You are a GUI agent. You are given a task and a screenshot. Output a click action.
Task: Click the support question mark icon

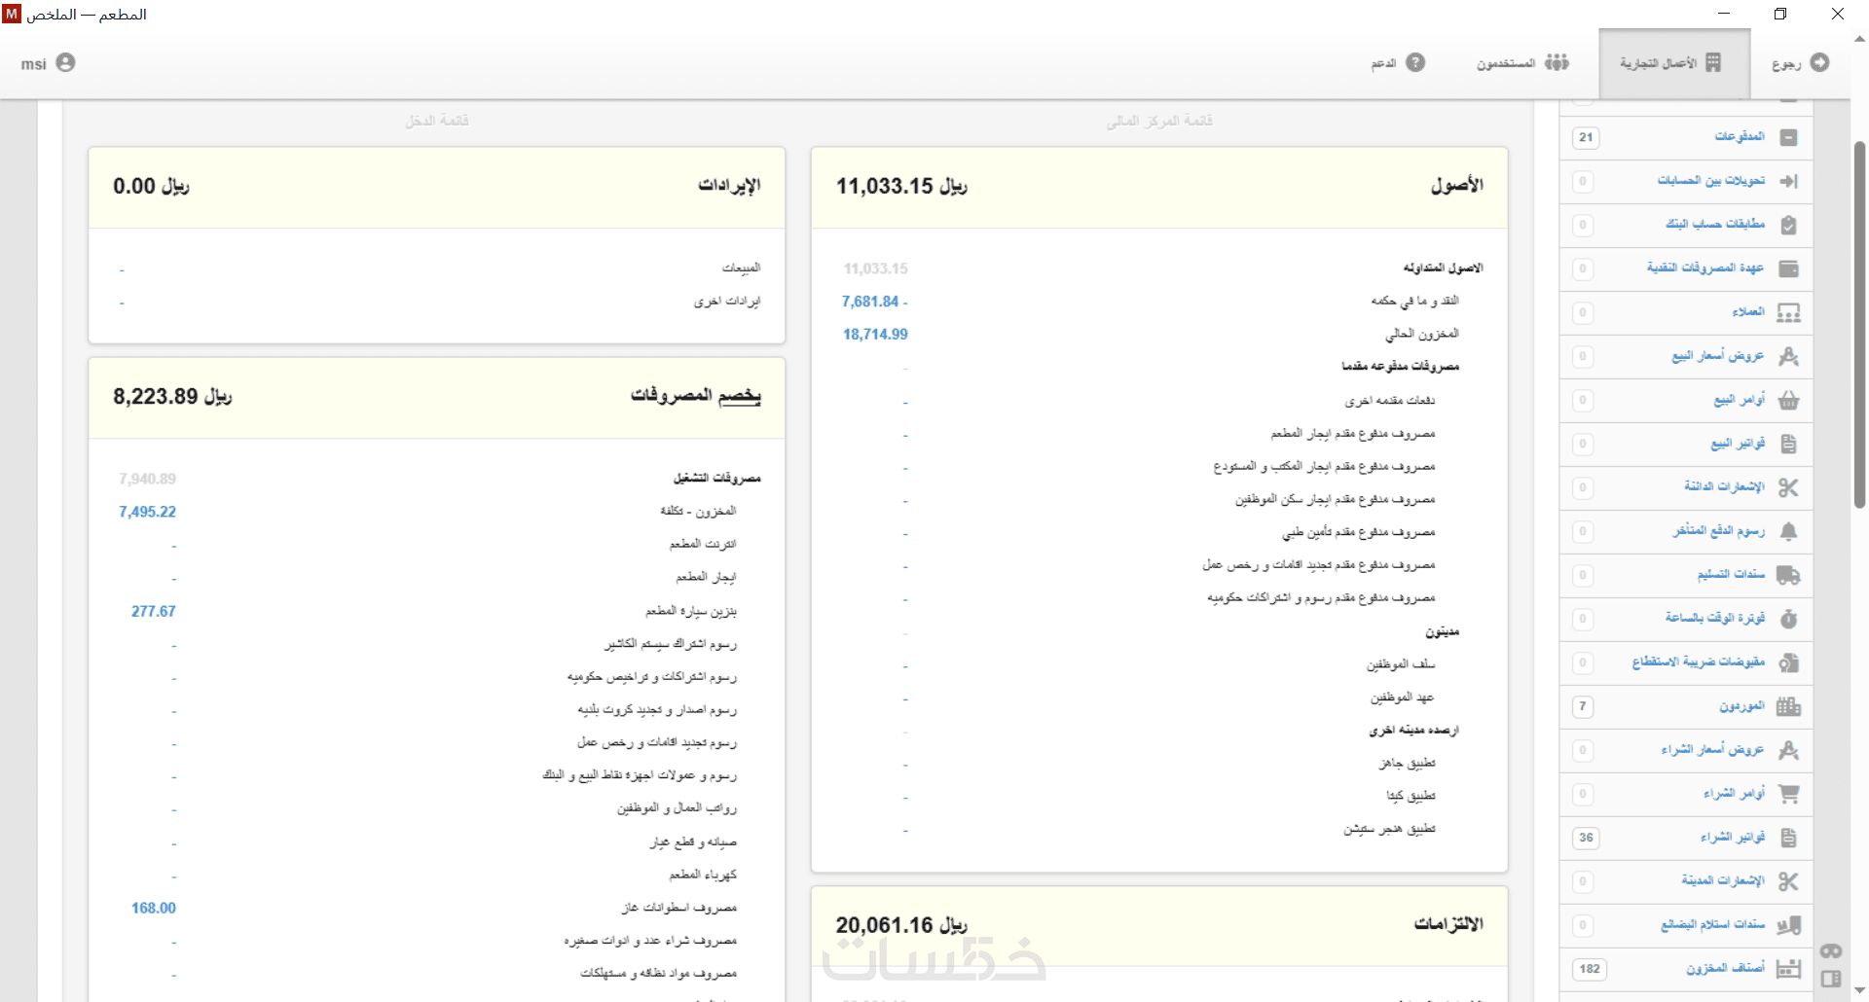(1415, 62)
